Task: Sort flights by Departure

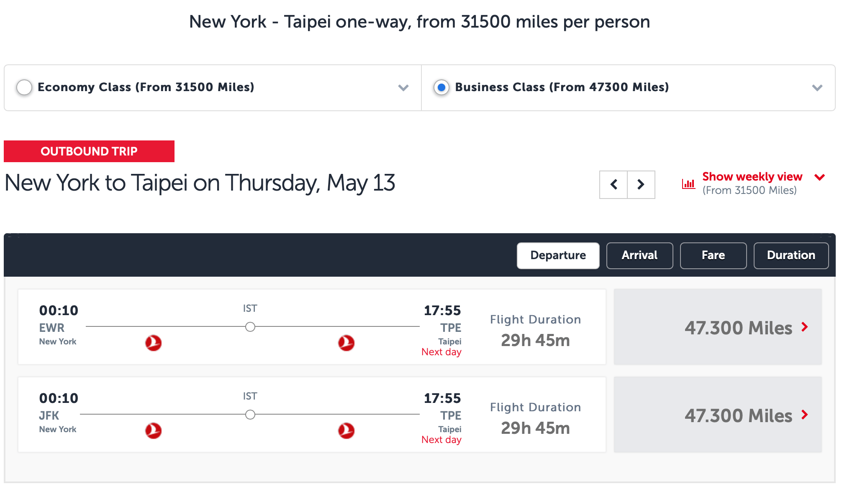Action: 558,255
